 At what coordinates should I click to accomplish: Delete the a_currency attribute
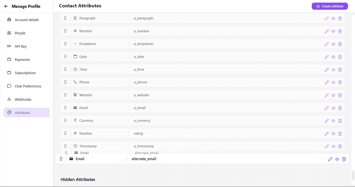(340, 121)
